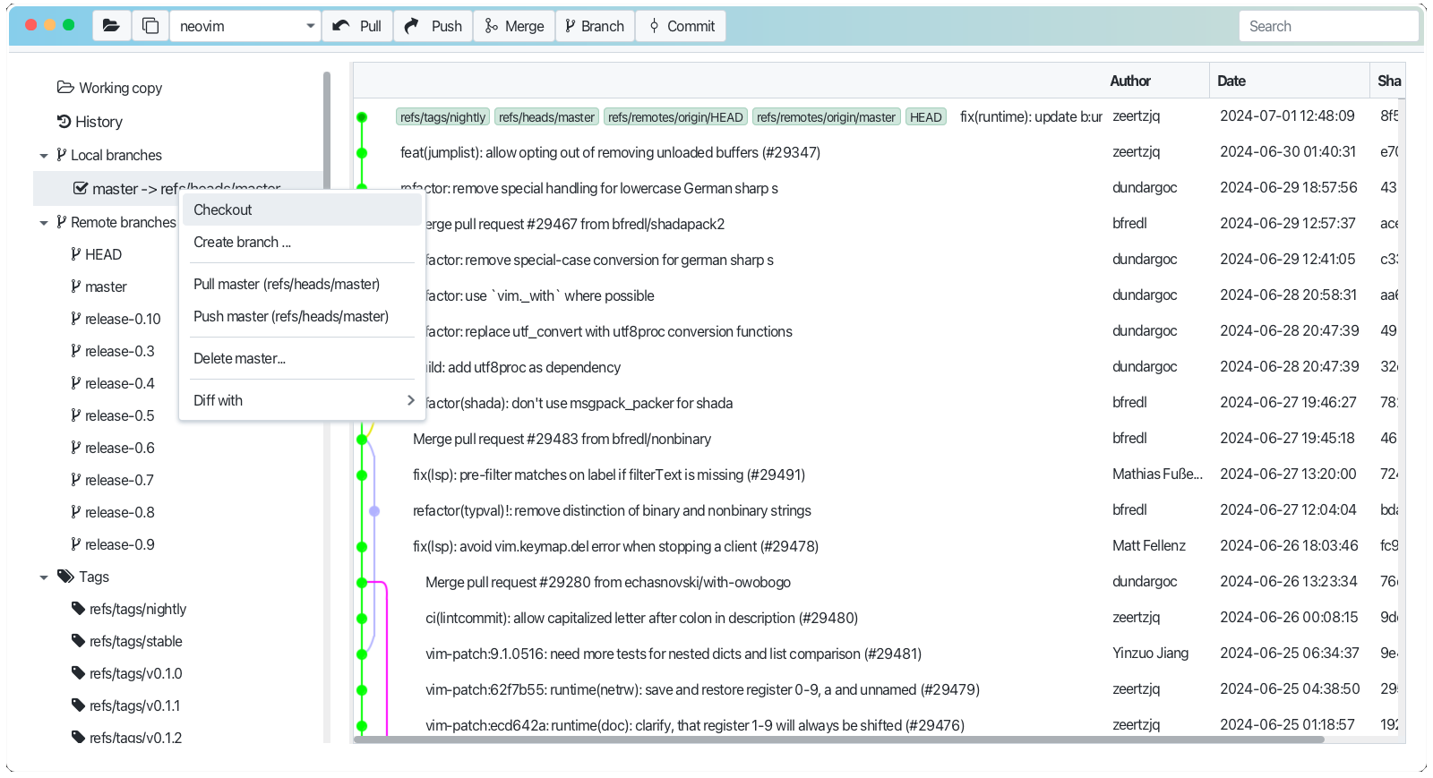This screenshot has height=778, width=1433.
Task: Click the graph node of top commit
Action: pos(362,117)
